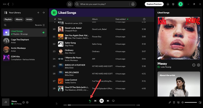The width and height of the screenshot is (203, 108).
Task: Open Lola Young from the Now Playing panel
Action: click(x=166, y=67)
